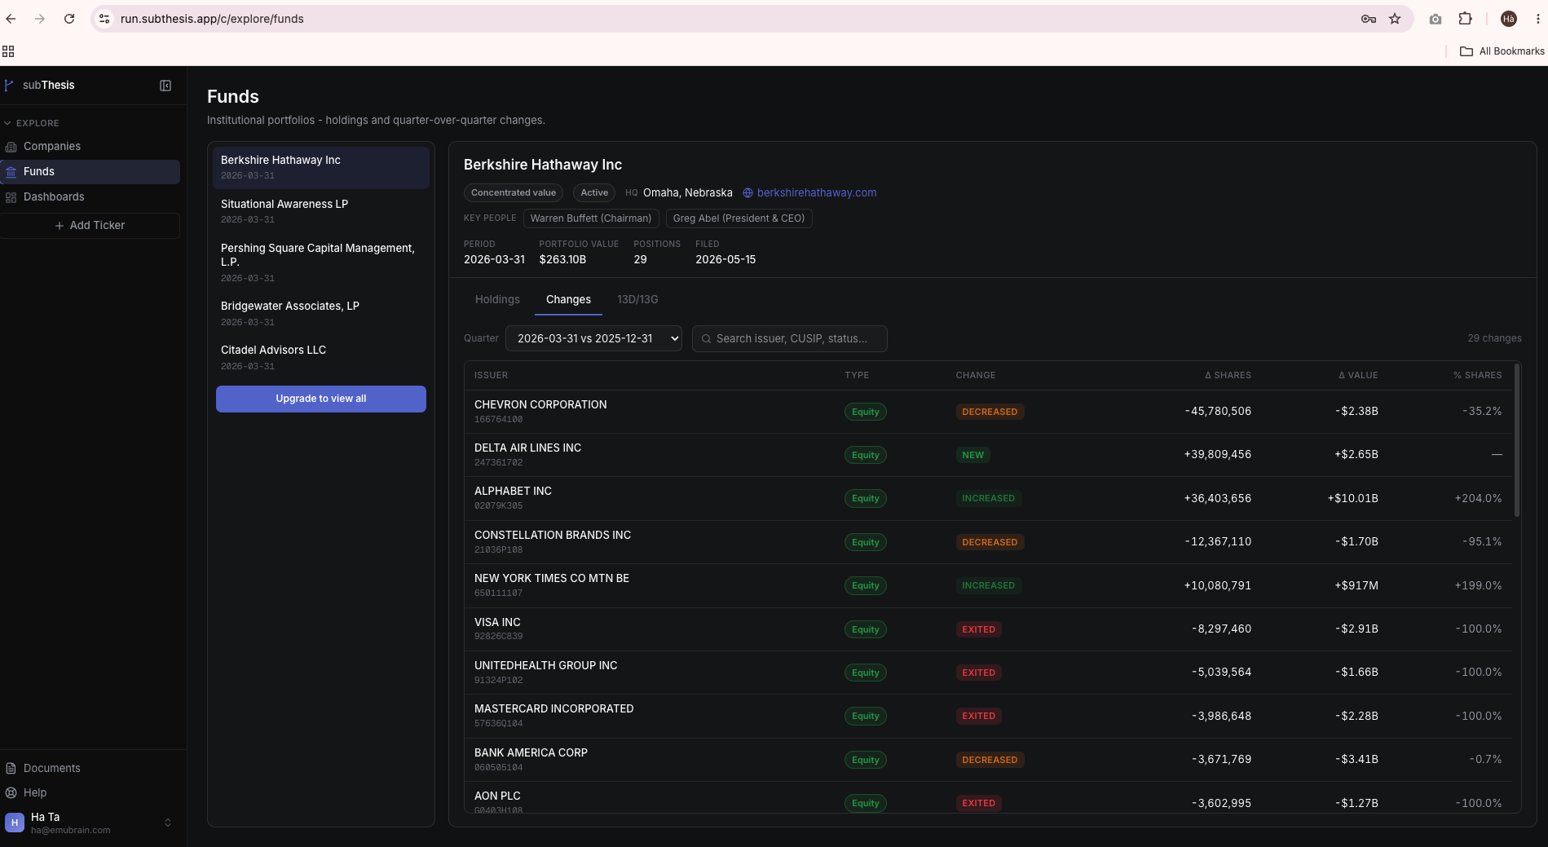Image resolution: width=1548 pixels, height=847 pixels.
Task: Click the subThesis logo
Action: (41, 85)
